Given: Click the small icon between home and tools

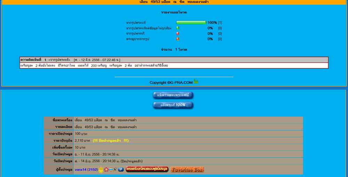Looking at the screenshot, I should (x=111, y=170).
